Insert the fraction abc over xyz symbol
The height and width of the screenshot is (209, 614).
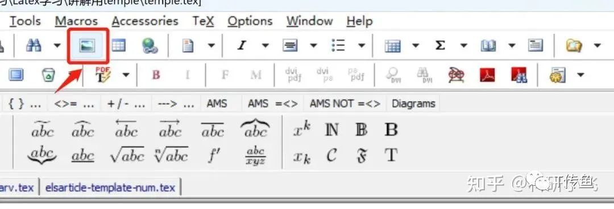(x=255, y=156)
